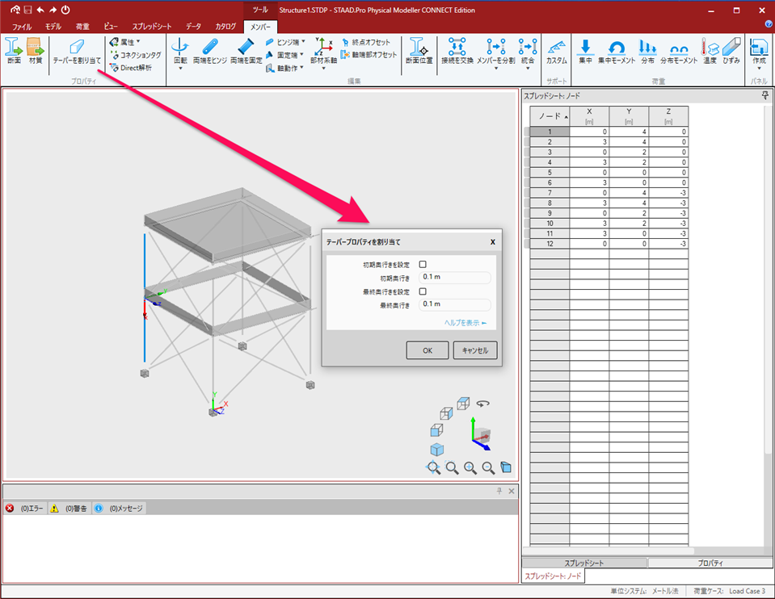Click the undo arrow in title bar
Viewport: 775px width, 599px height.
40,10
